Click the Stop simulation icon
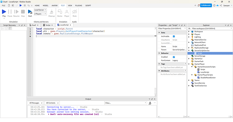 click(23, 12)
